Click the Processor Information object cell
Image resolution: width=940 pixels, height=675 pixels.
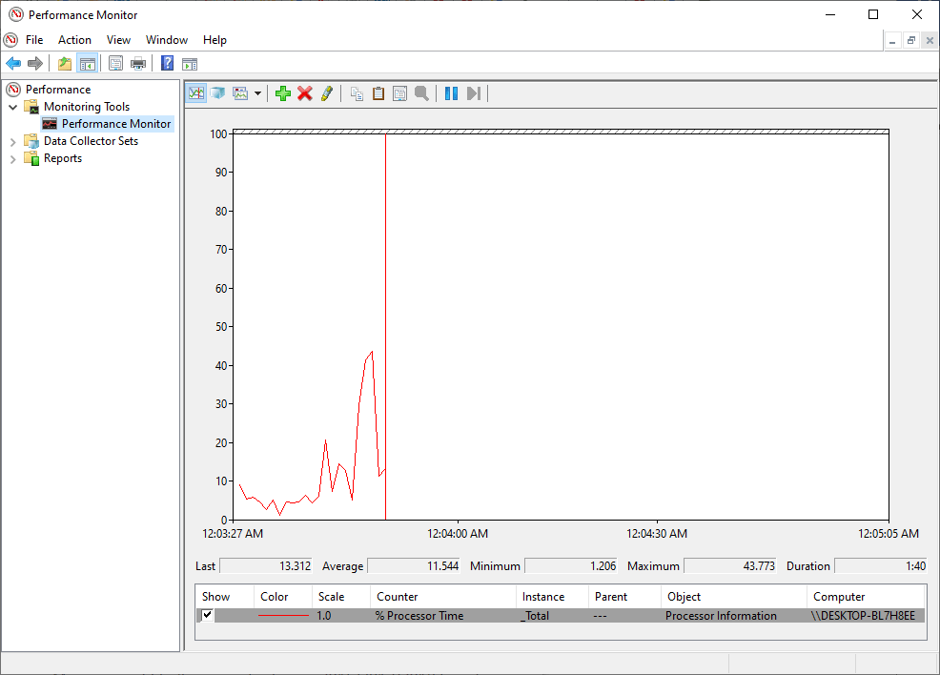pos(721,616)
